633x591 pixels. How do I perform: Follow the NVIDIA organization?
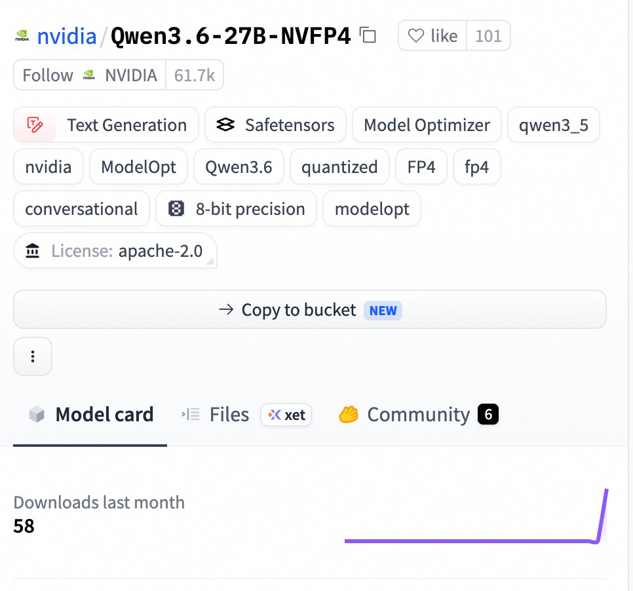[90, 75]
